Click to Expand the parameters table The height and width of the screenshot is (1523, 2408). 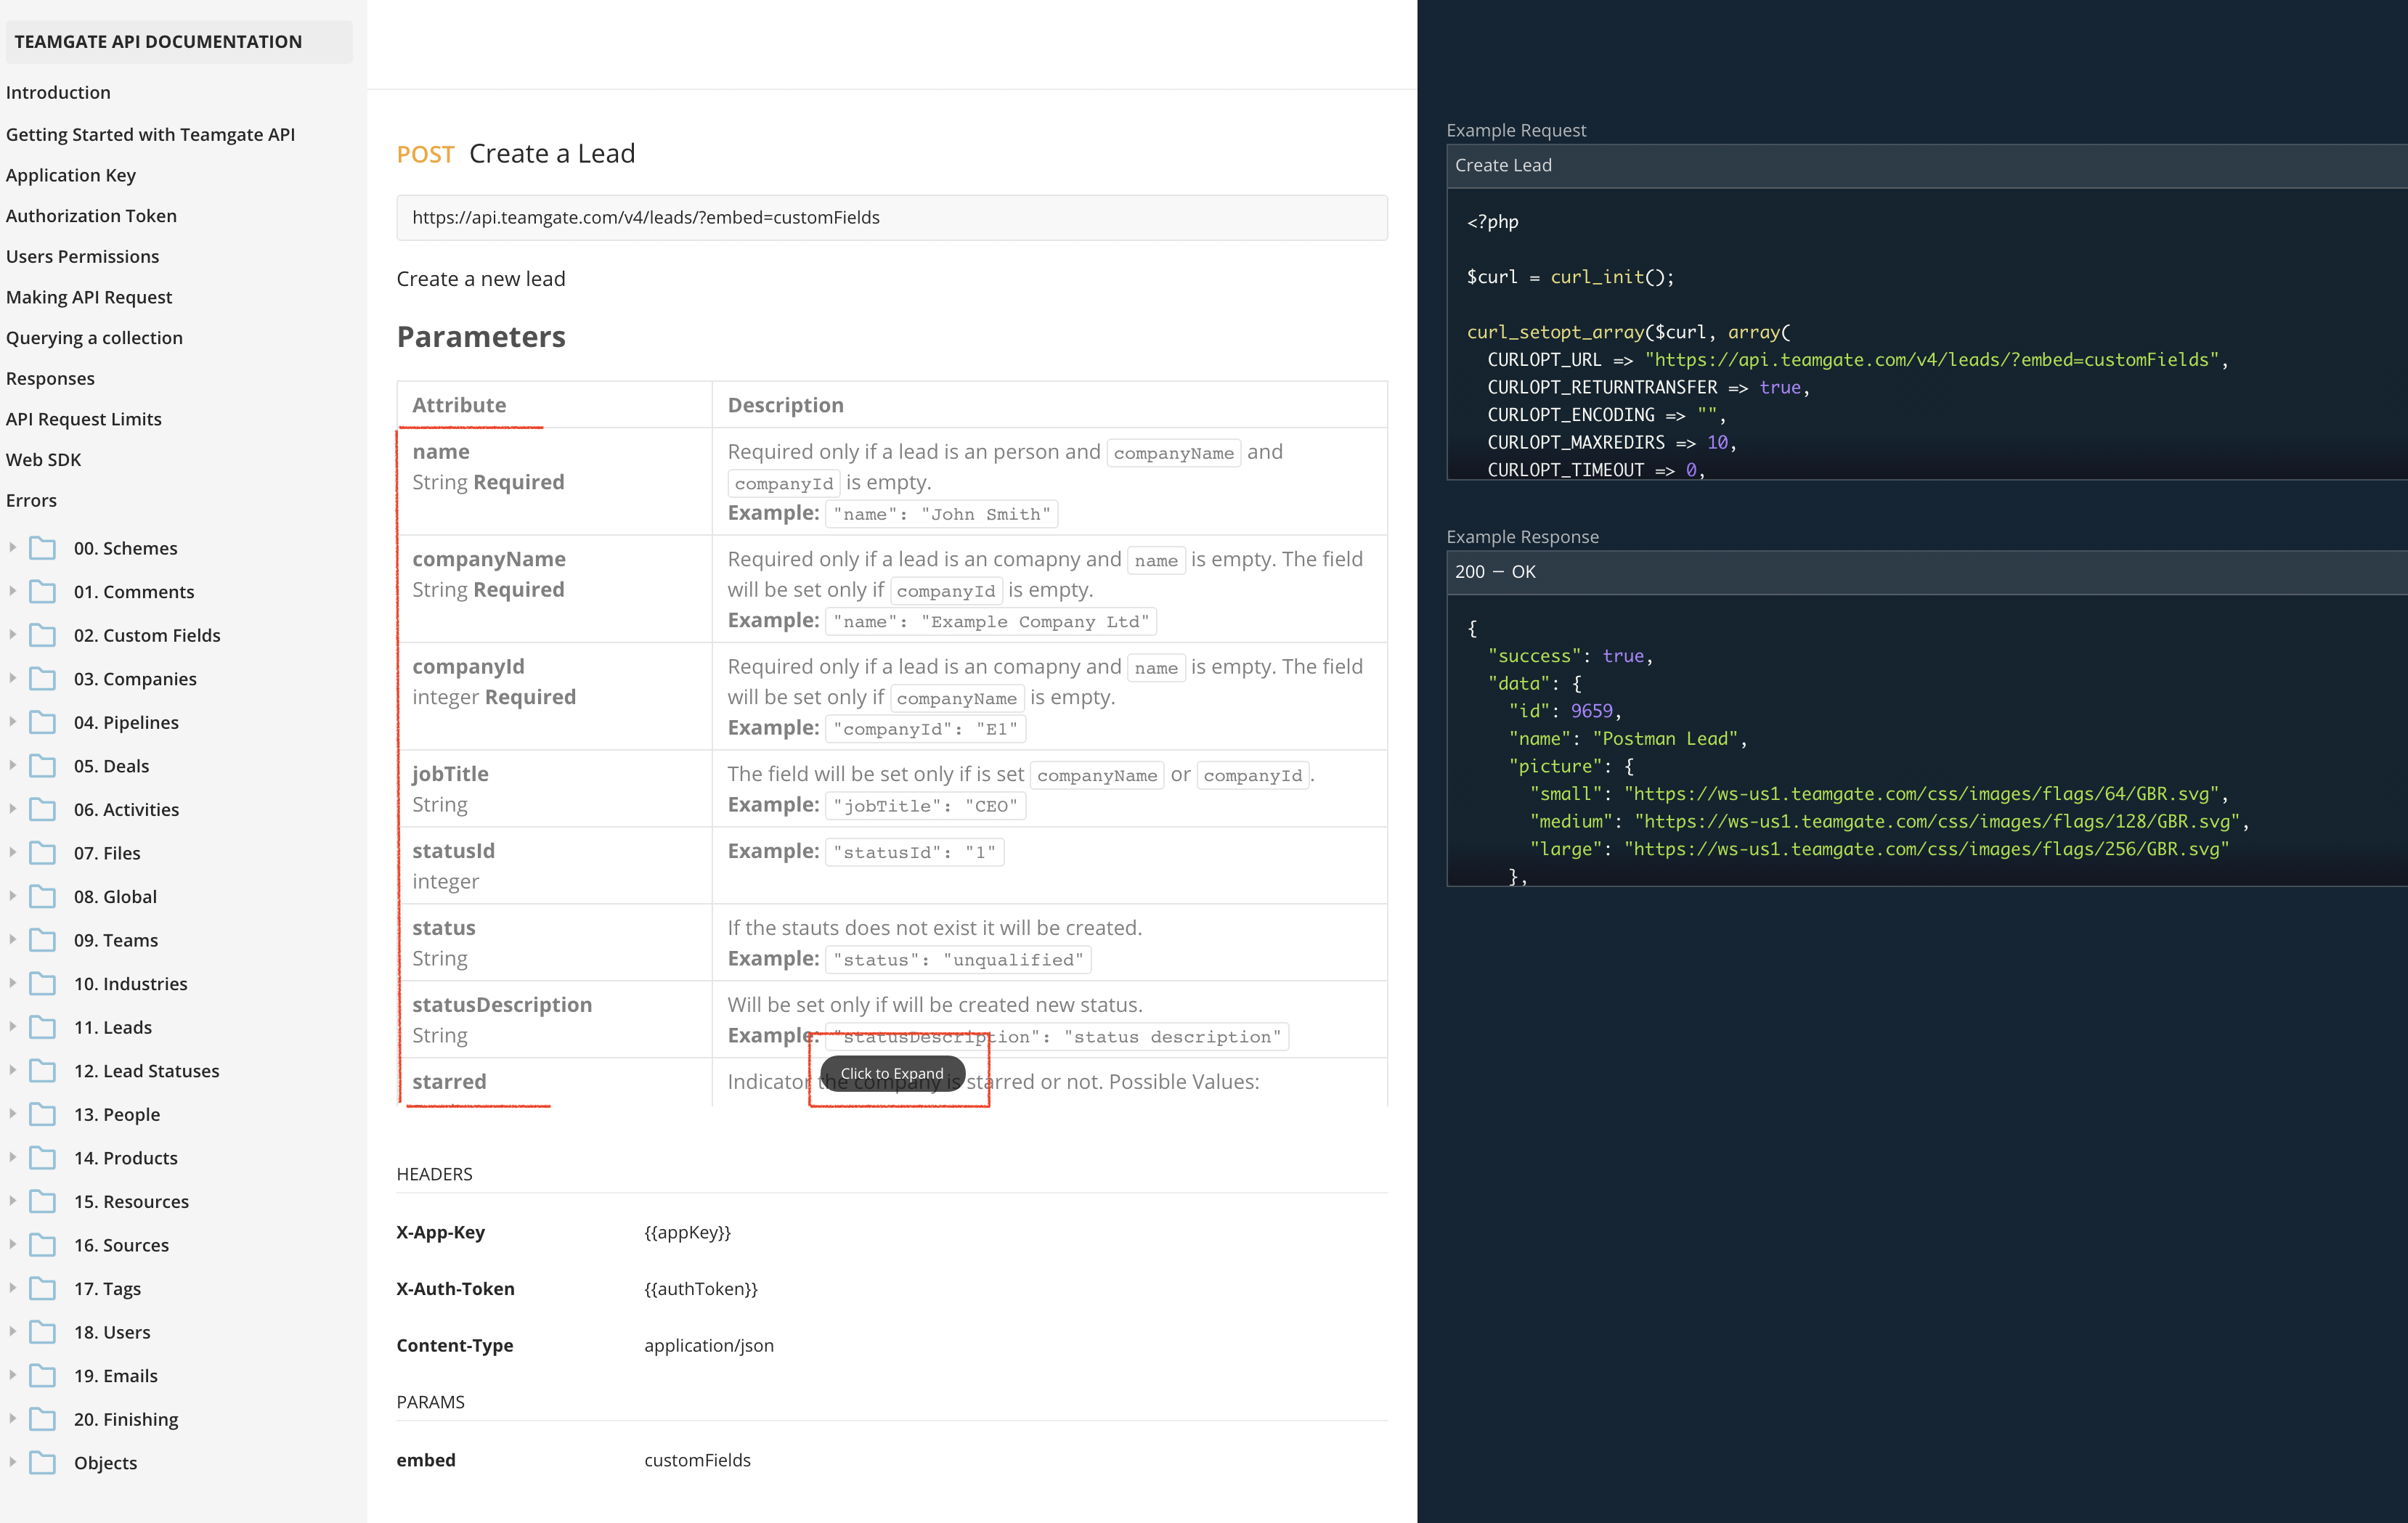(x=892, y=1074)
